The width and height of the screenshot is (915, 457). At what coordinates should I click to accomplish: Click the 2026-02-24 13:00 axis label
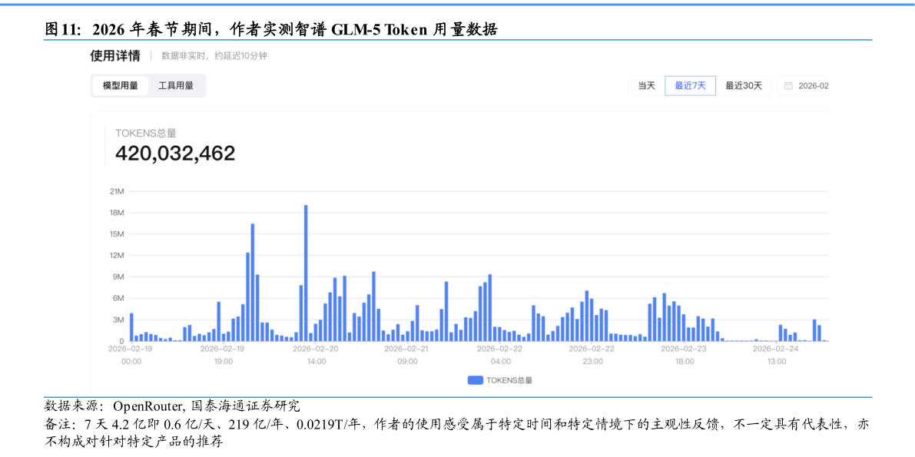[777, 354]
